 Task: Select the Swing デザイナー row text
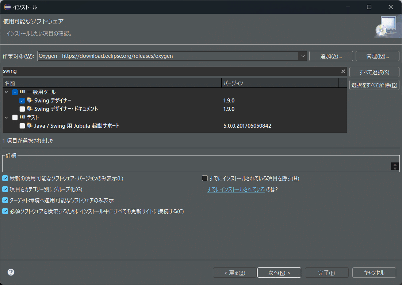pyautogui.click(x=53, y=100)
